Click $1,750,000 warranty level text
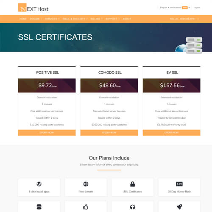Image resolution: width=212 pixels, height=212 pixels. click(171, 125)
